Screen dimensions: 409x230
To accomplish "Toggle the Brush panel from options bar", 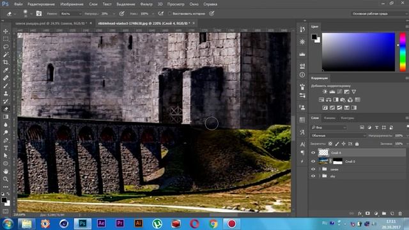I will click(x=39, y=13).
